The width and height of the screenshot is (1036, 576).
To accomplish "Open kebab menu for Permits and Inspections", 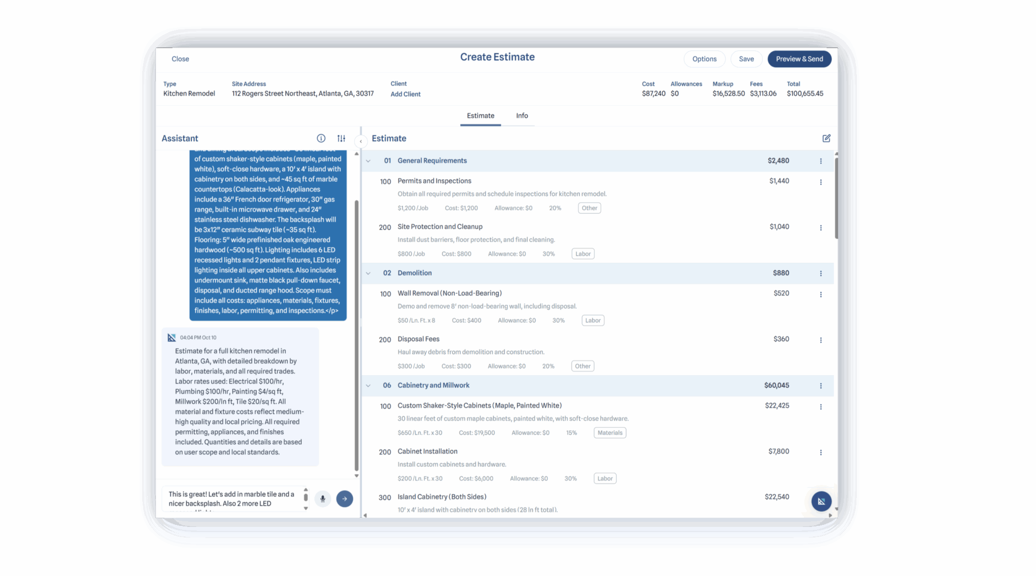I will click(821, 182).
